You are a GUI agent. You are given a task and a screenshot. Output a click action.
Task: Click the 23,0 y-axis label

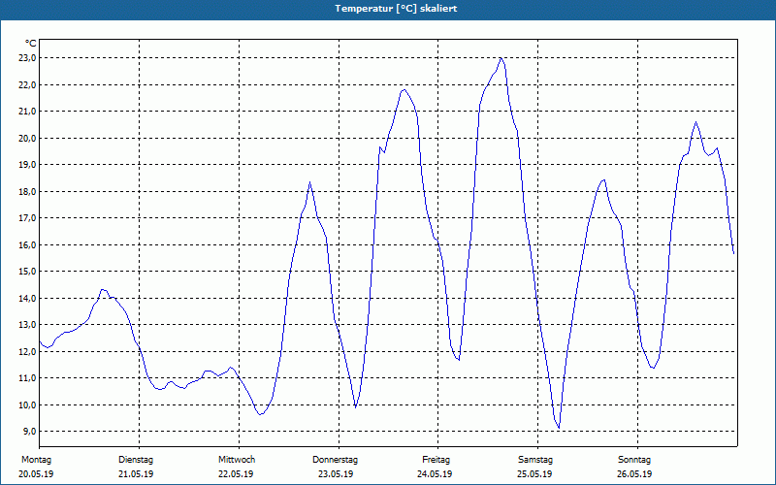tap(28, 58)
